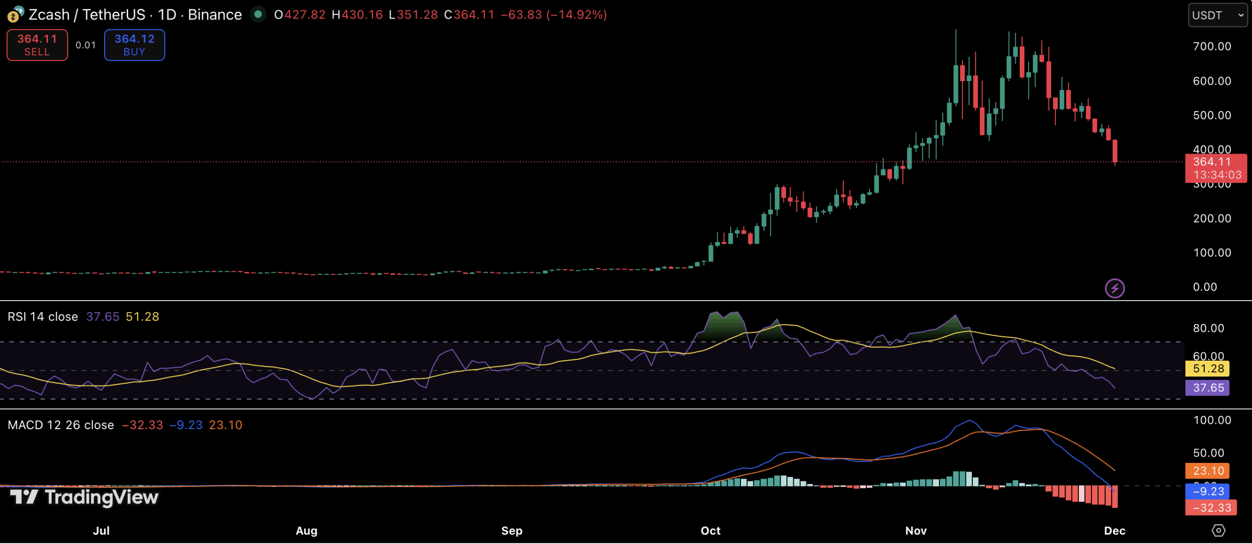1252x544 pixels.
Task: Click the yellow 51.28 RSI value tag
Action: 1207,369
